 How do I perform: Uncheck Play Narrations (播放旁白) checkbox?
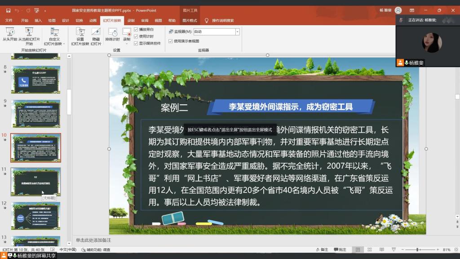tap(136, 29)
